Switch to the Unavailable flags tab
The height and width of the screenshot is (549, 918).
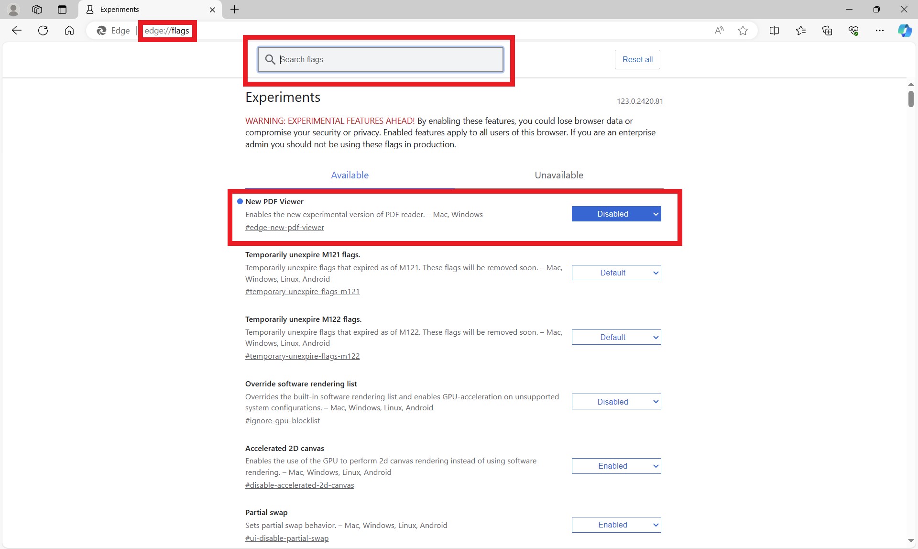coord(558,175)
